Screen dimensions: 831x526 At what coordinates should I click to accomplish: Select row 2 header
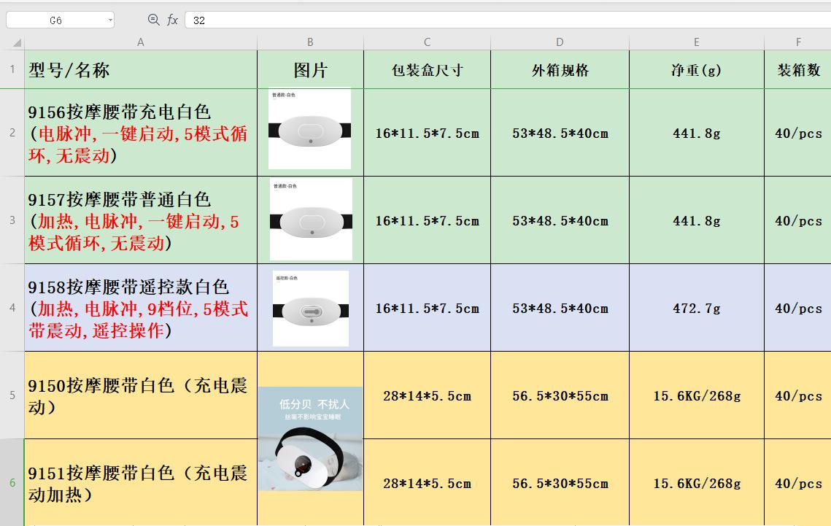click(12, 133)
